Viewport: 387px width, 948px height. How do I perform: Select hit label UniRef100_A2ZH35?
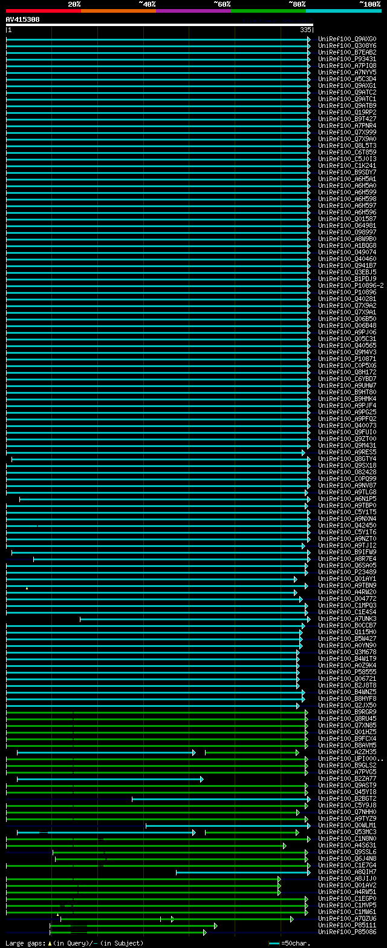point(347,752)
